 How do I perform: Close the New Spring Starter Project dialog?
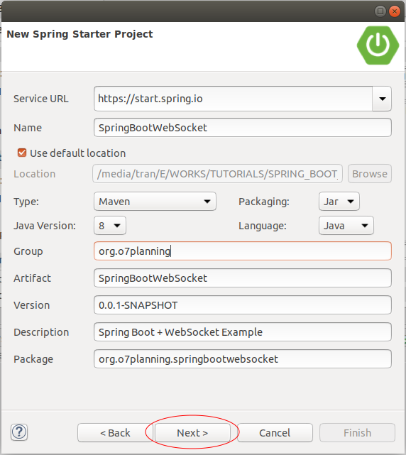coord(395,11)
